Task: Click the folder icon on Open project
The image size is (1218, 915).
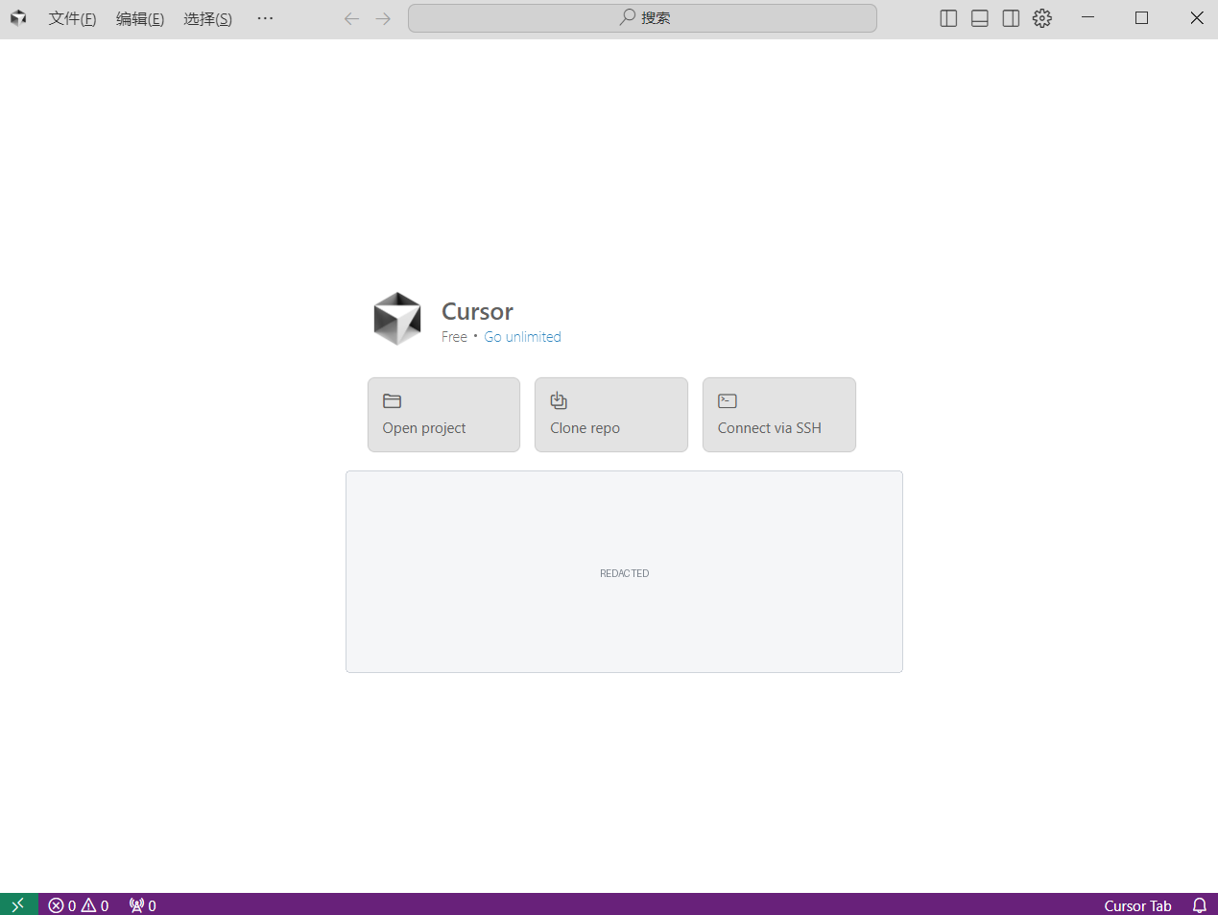Action: [x=392, y=400]
